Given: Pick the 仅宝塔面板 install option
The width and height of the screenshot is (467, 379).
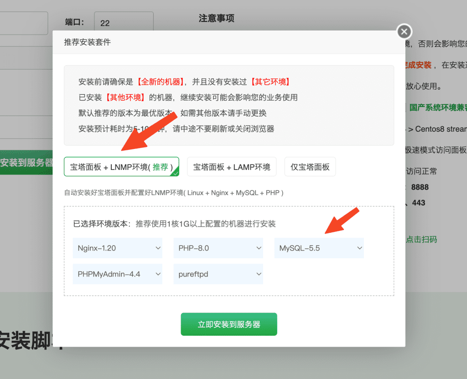Looking at the screenshot, I should pos(310,167).
